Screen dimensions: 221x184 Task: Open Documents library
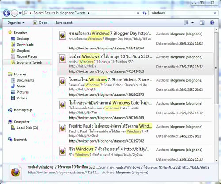tap(25, 80)
